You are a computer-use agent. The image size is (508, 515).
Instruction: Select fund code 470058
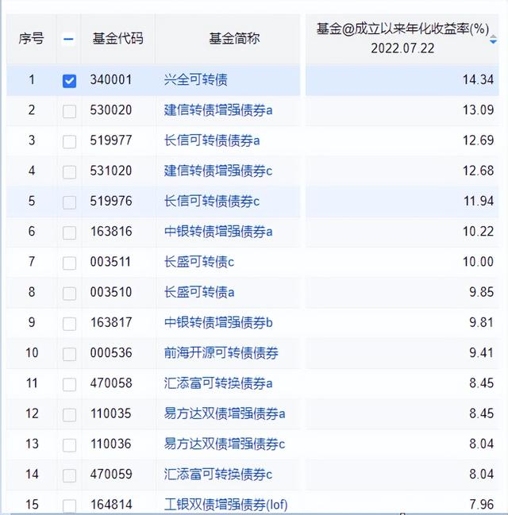tap(111, 383)
